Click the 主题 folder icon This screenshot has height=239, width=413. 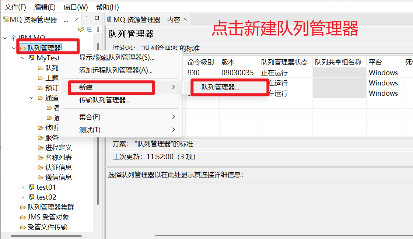41,78
